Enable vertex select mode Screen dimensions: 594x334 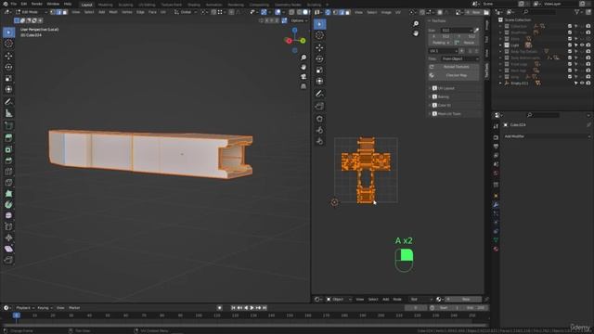(x=53, y=12)
